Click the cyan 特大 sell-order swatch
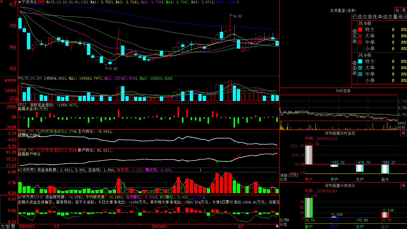 click(360, 61)
